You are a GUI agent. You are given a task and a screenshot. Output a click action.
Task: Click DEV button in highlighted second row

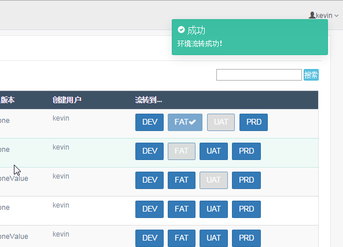[149, 151]
